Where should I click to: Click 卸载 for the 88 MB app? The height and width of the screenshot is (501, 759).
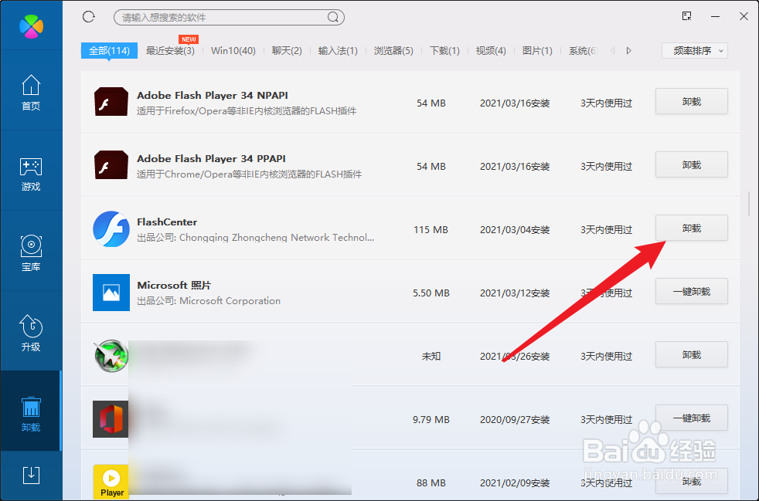click(x=692, y=482)
